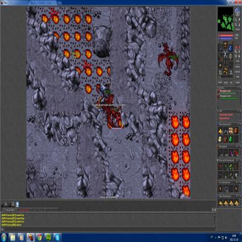Open the Quests button
Screen dimensions: 242x242
coord(237,67)
